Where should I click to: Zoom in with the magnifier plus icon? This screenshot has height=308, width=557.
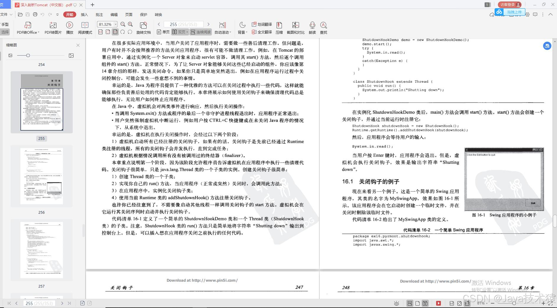pyautogui.click(x=130, y=25)
